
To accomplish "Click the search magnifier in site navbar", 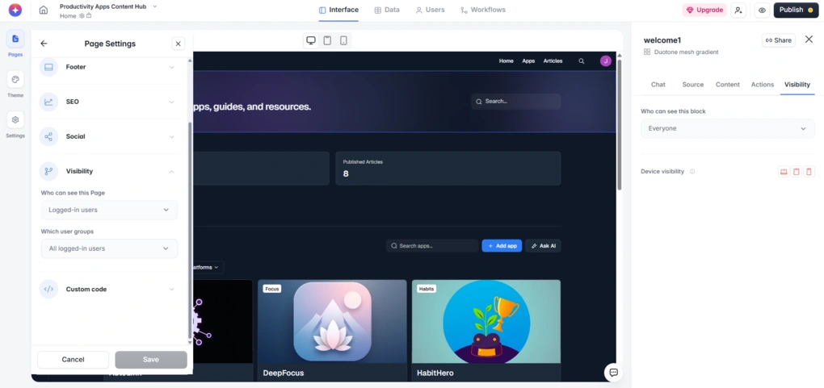I will pyautogui.click(x=581, y=61).
